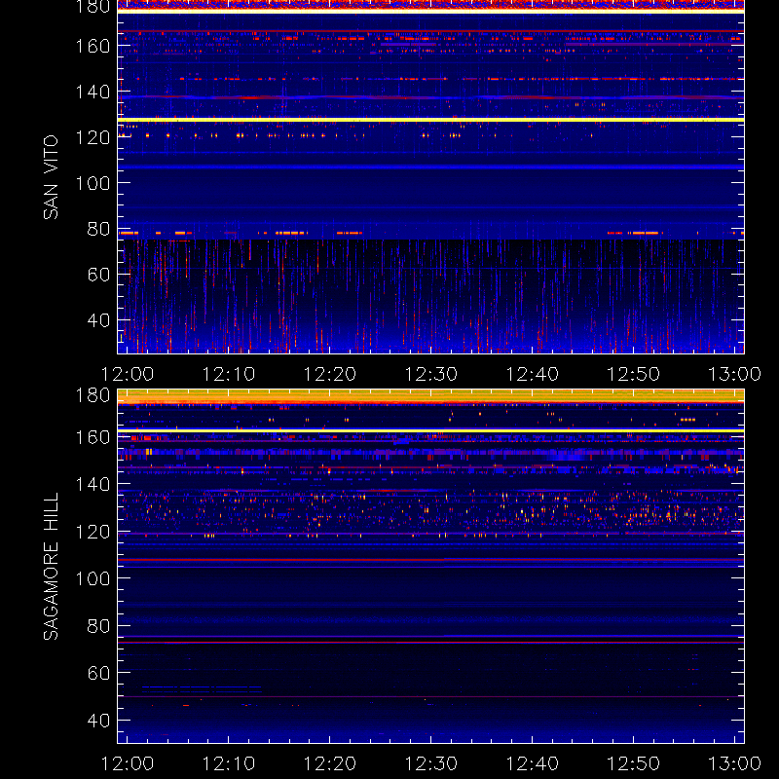Click 12:00 time label under San Vito plot

pos(128,374)
